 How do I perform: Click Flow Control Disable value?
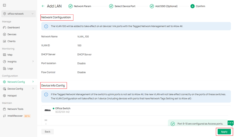tap(82, 72)
